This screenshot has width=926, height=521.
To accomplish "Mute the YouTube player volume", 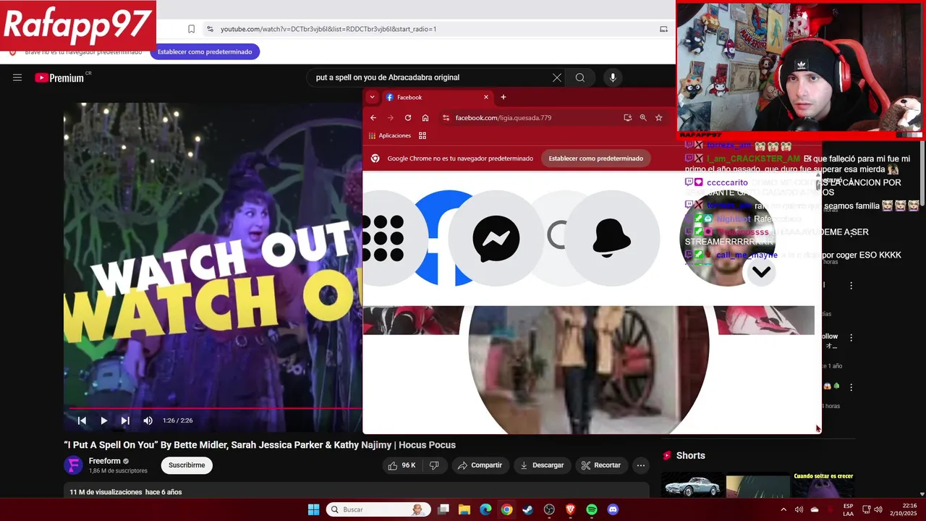I will point(148,420).
